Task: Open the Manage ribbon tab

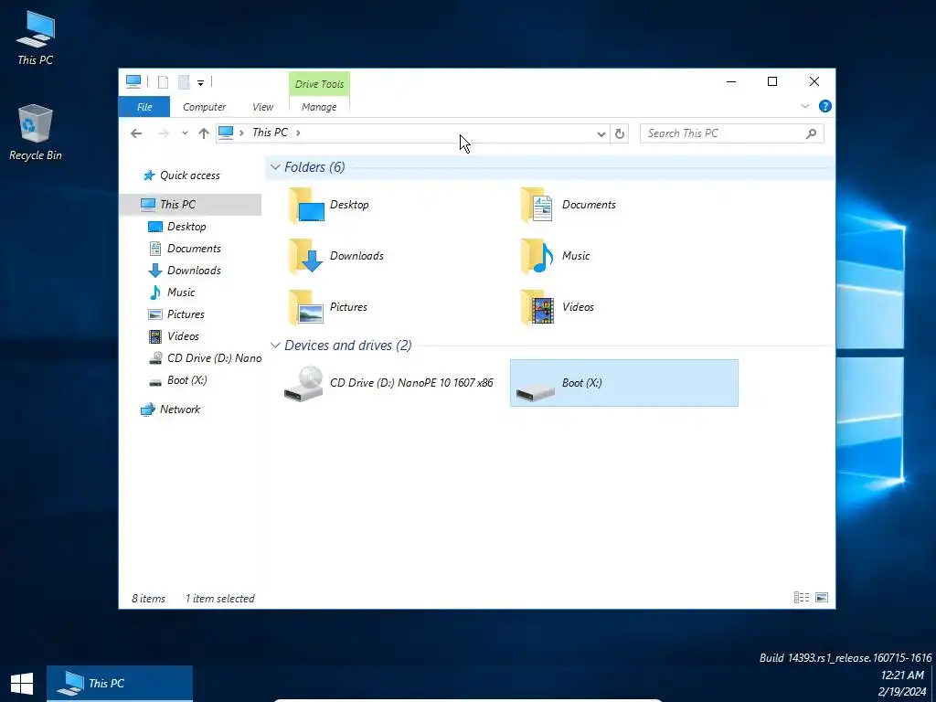Action: coord(319,107)
